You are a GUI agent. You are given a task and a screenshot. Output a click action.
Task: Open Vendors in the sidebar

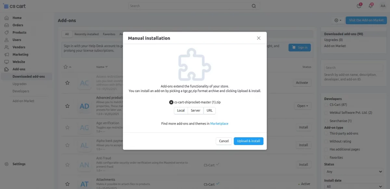pyautogui.click(x=19, y=47)
